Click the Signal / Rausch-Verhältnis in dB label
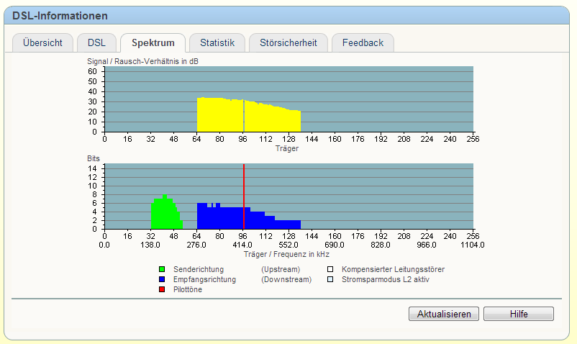The height and width of the screenshot is (344, 577). [142, 61]
